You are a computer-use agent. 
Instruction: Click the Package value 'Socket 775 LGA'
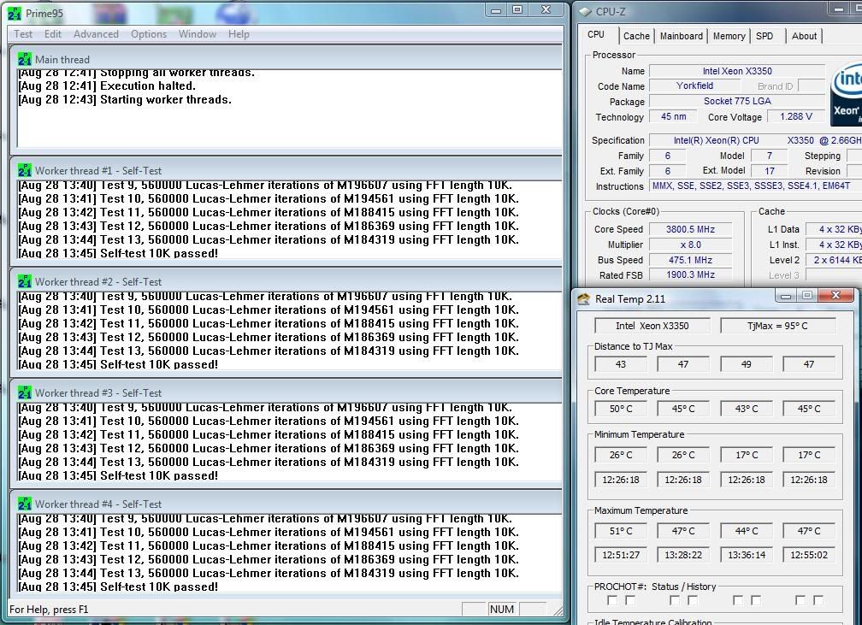tap(737, 101)
